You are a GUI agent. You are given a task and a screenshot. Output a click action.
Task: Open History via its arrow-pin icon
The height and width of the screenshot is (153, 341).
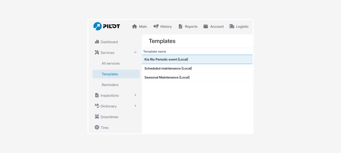pos(156,26)
